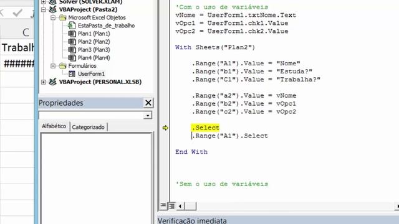
Task: Click the .Range("b2").Value = vOpc1 line
Action: click(244, 104)
